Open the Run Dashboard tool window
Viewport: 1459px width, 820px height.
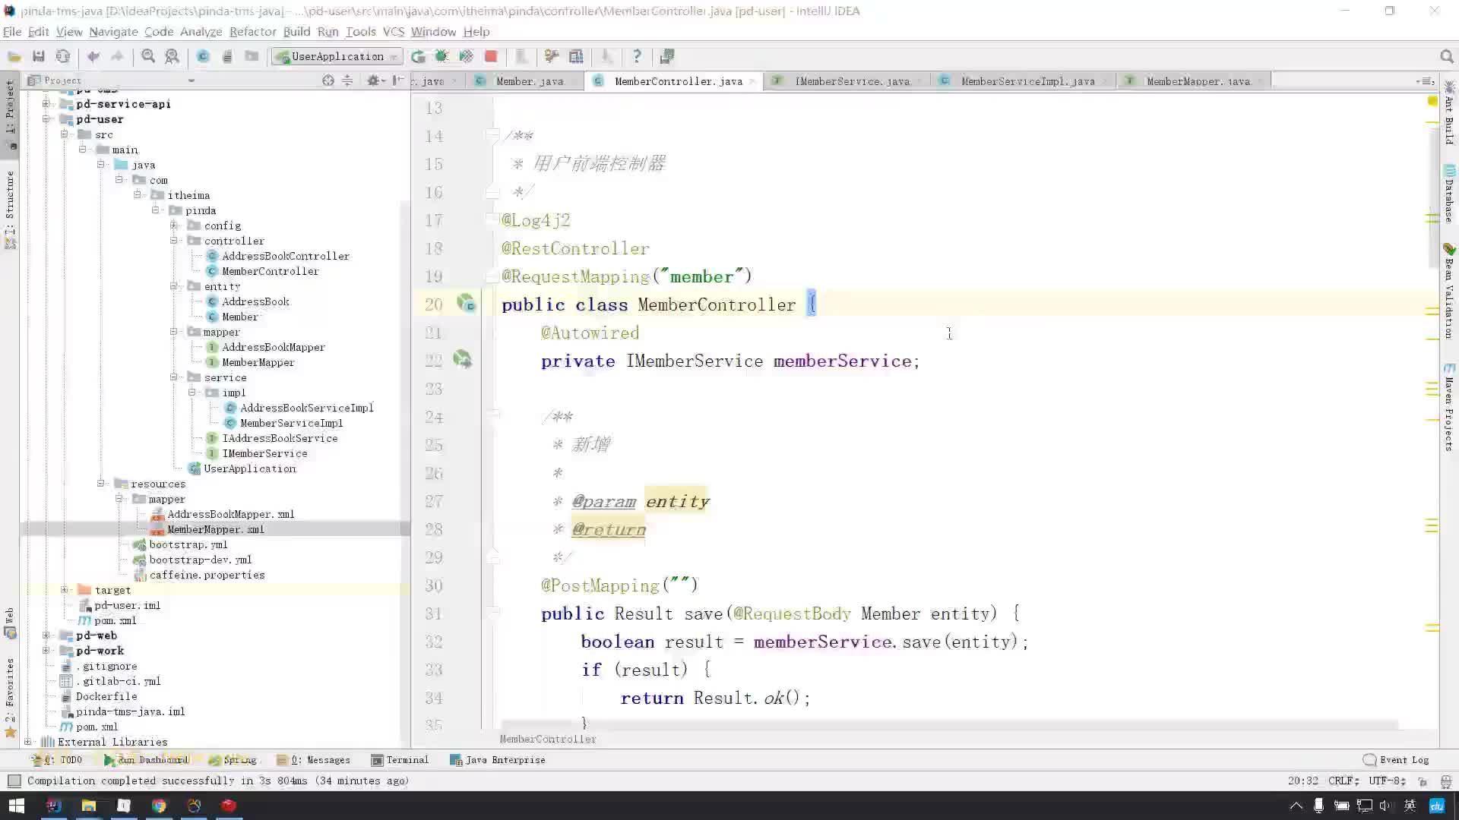146,760
